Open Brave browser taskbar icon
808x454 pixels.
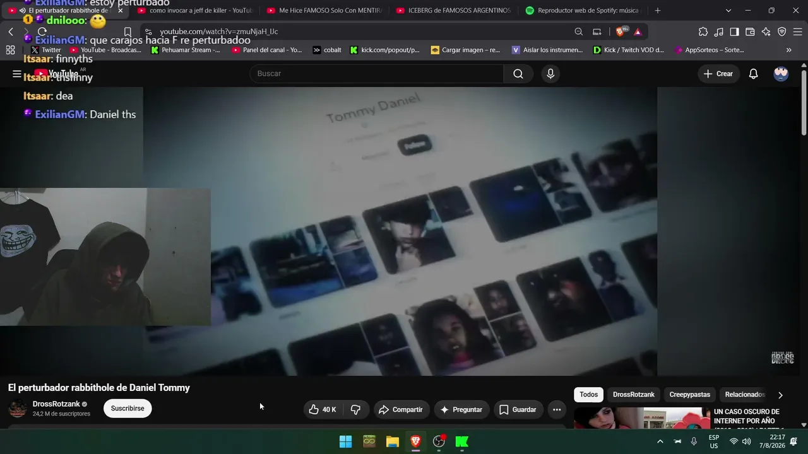click(415, 441)
